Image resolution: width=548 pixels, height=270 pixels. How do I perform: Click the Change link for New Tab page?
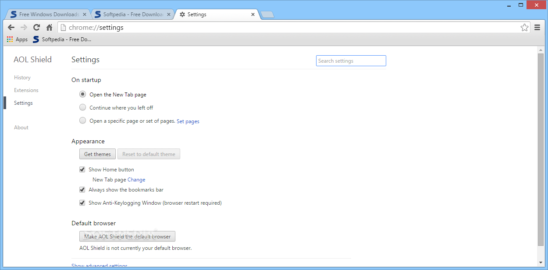pyautogui.click(x=136, y=180)
